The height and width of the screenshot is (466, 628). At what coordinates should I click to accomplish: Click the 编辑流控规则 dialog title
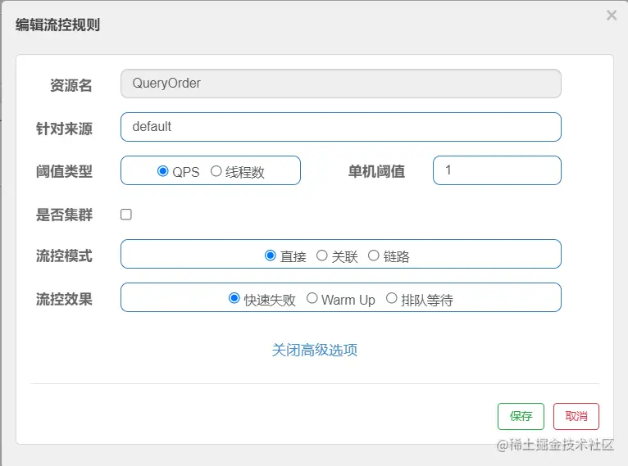pyautogui.click(x=57, y=25)
